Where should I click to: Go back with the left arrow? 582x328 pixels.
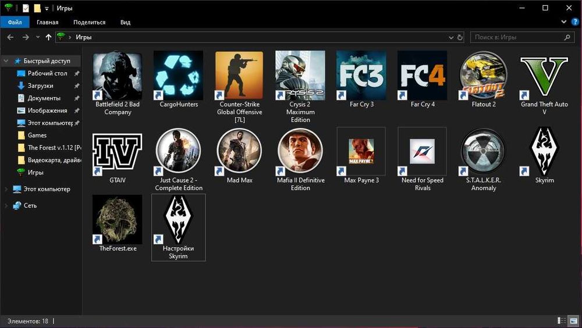(10, 37)
